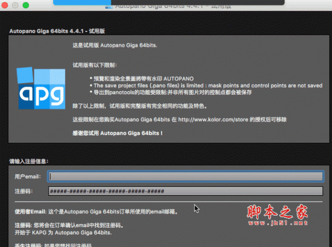Click the '用户email:' label

click(28, 176)
